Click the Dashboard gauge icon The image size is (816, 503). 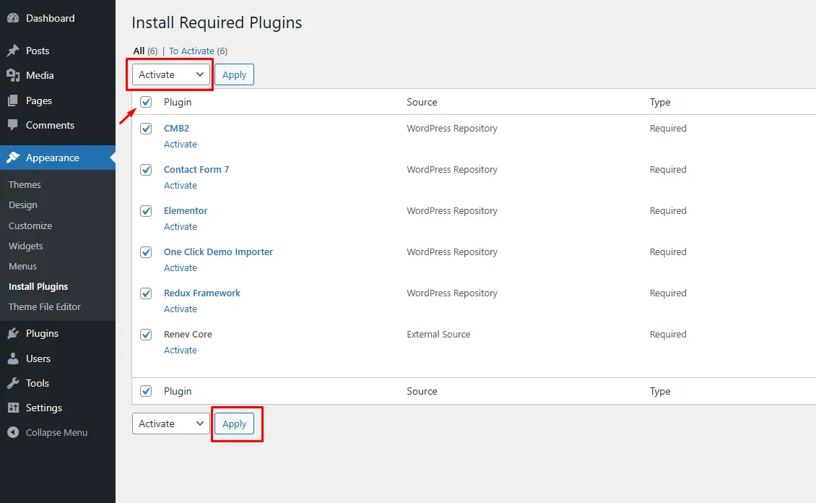pyautogui.click(x=13, y=18)
